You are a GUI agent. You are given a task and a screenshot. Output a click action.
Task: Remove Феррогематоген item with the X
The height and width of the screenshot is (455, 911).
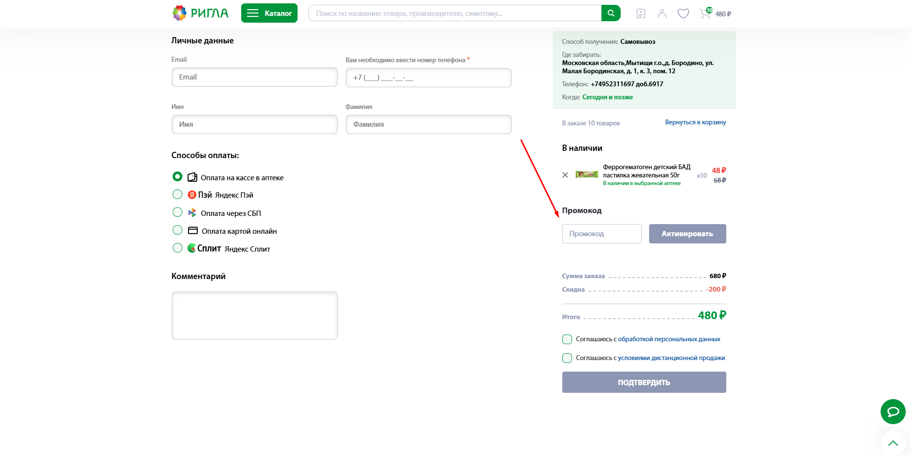(565, 175)
